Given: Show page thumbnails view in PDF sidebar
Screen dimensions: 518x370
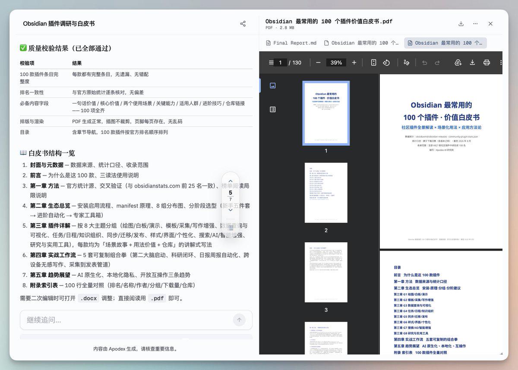Looking at the screenshot, I should point(272,85).
